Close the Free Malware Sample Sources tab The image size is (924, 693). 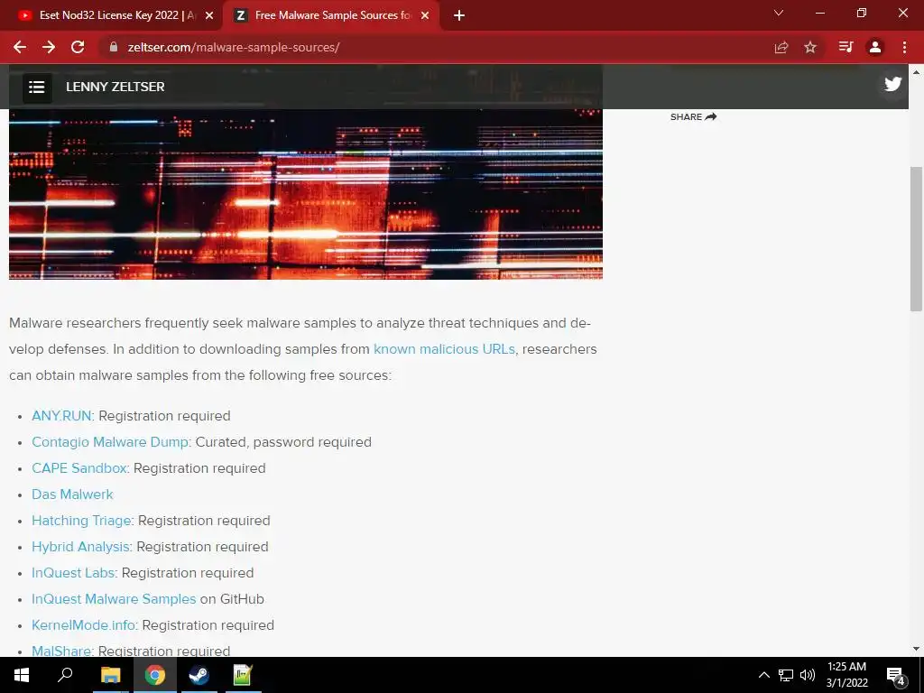coord(425,16)
